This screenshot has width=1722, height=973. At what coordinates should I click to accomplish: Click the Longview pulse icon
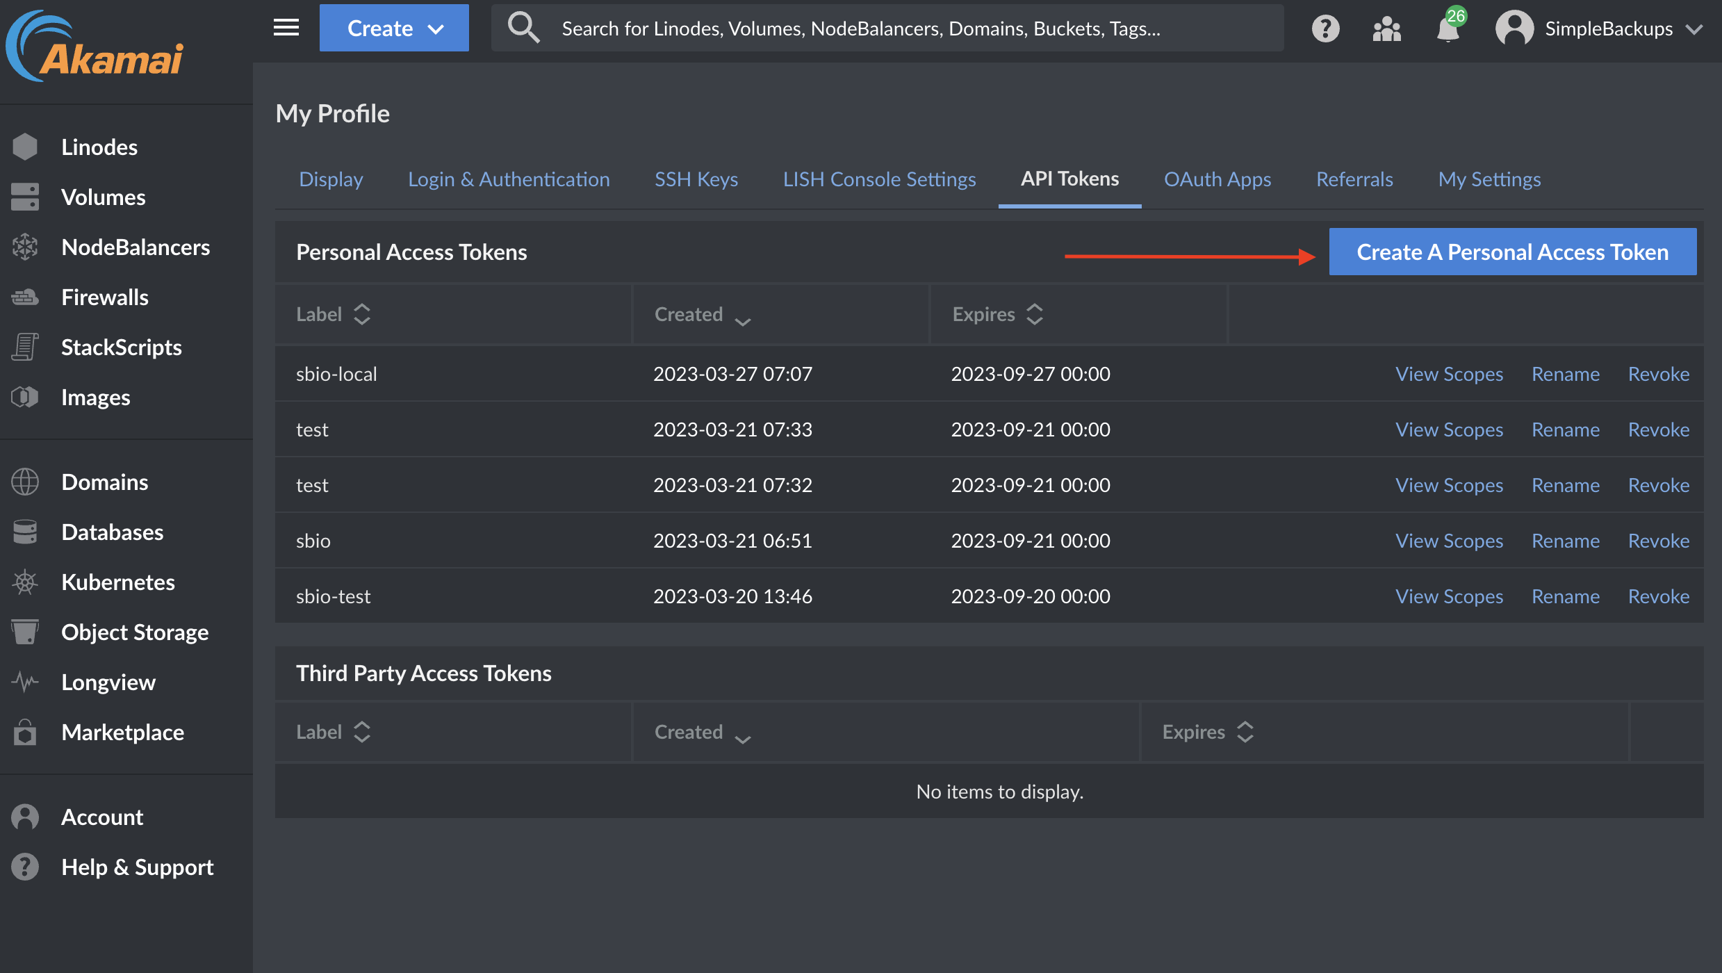click(25, 682)
